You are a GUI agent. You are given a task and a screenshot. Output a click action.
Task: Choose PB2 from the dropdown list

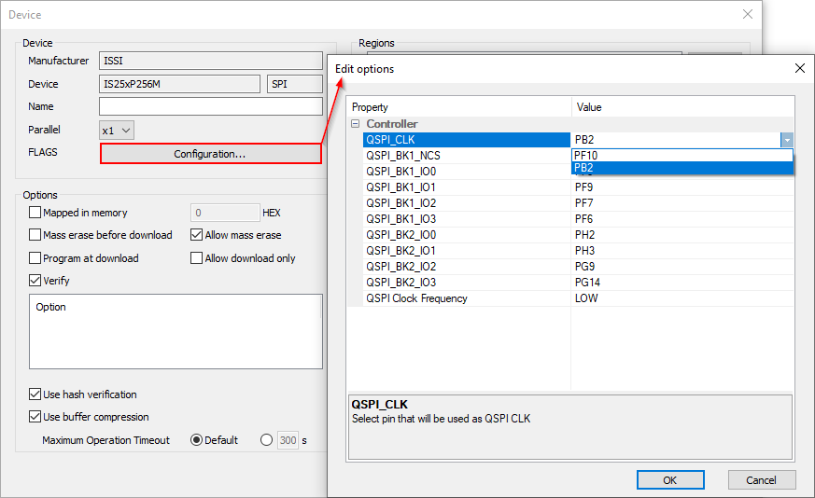pos(682,168)
